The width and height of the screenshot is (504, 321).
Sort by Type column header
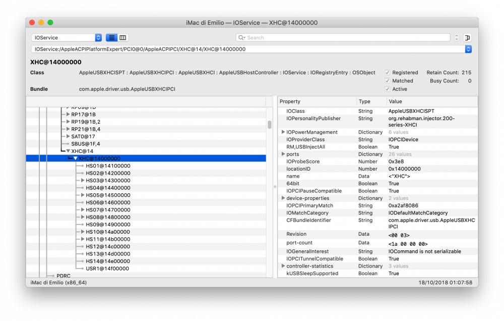(x=371, y=101)
